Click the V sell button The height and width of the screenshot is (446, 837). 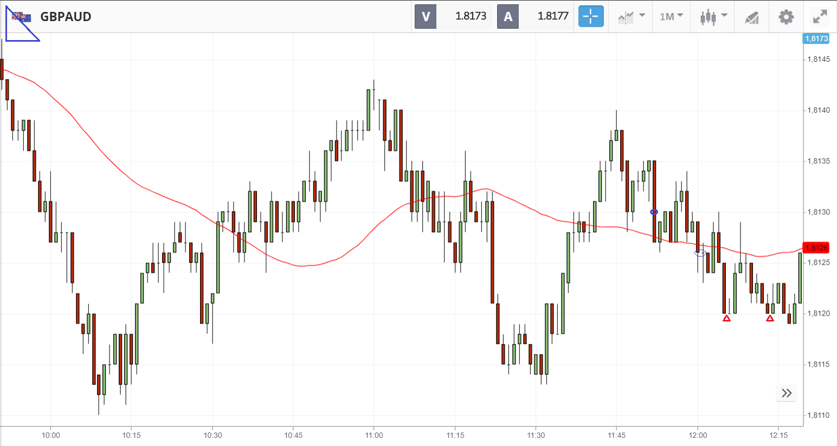click(x=426, y=16)
